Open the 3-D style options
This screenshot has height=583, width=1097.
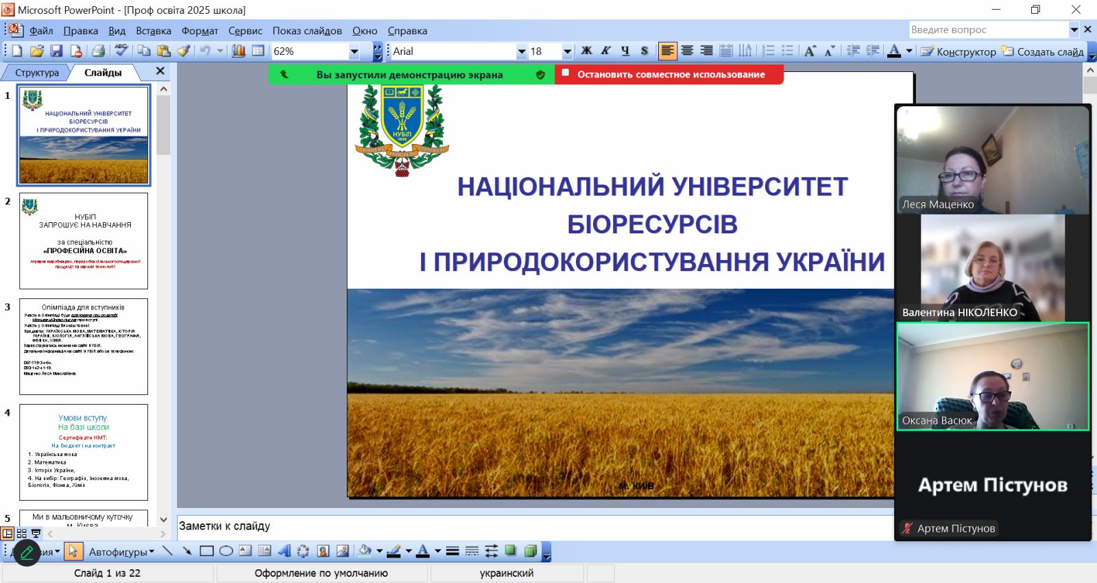(530, 551)
